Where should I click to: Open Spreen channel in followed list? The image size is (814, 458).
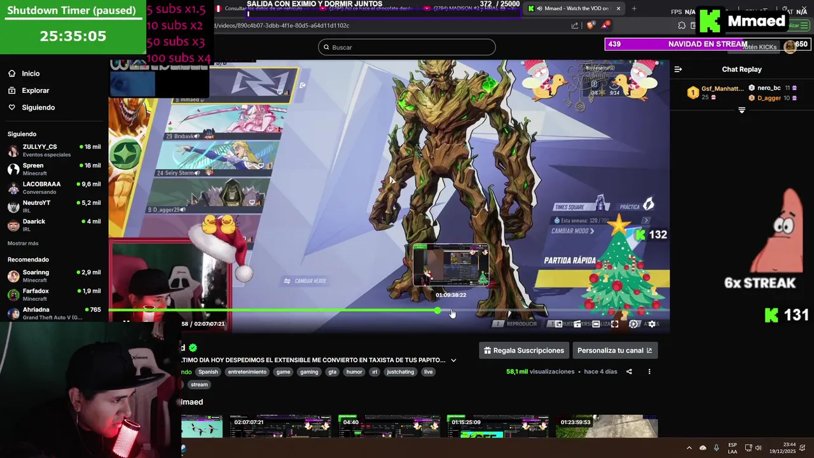(54, 169)
